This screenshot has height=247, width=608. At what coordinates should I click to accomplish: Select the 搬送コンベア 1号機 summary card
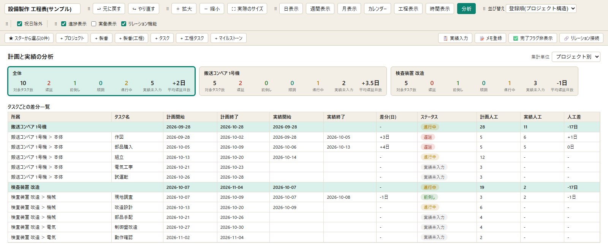pyautogui.click(x=293, y=81)
